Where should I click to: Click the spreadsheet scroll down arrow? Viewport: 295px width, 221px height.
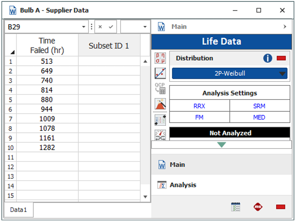[145, 197]
